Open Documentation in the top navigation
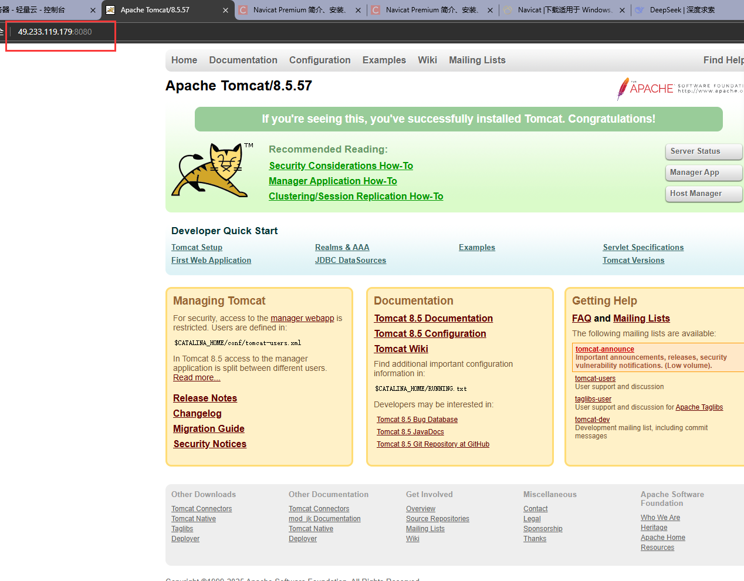Screen dimensions: 744x581 pyautogui.click(x=243, y=60)
